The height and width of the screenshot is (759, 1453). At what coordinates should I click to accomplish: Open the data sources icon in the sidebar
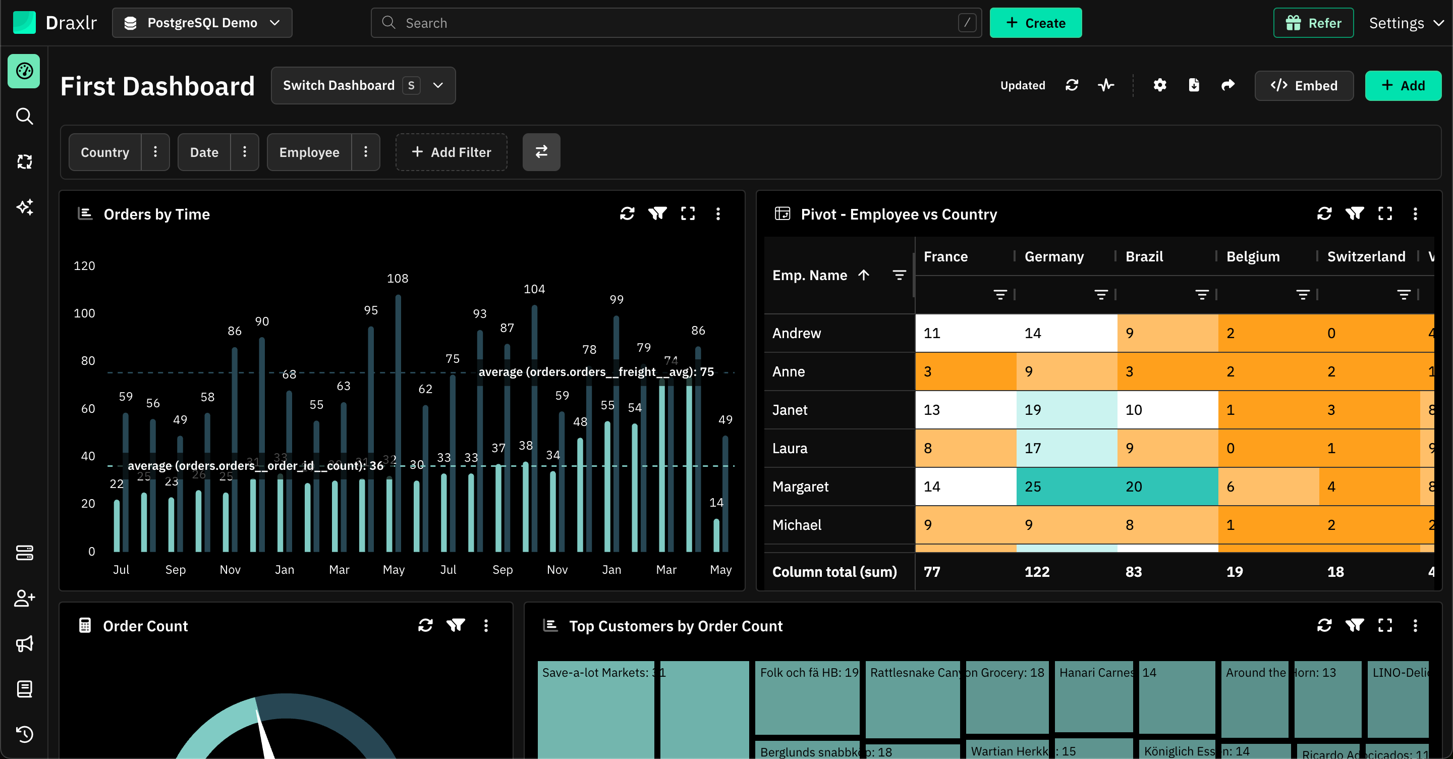[x=24, y=553]
